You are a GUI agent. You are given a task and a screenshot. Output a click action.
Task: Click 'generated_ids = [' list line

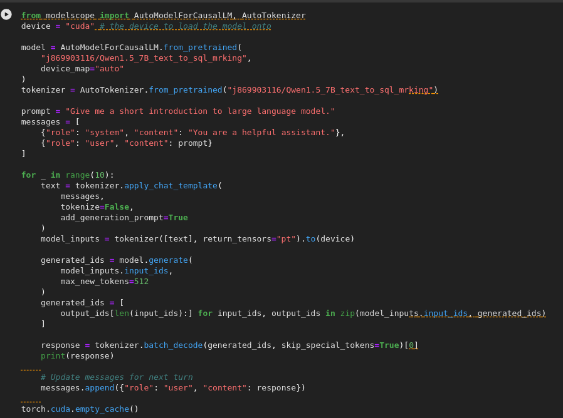[x=82, y=303]
